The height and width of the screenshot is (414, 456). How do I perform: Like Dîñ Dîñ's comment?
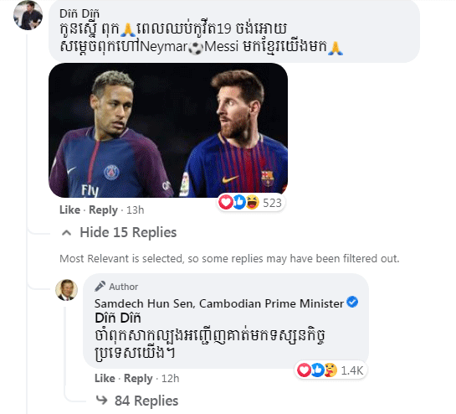pos(69,210)
